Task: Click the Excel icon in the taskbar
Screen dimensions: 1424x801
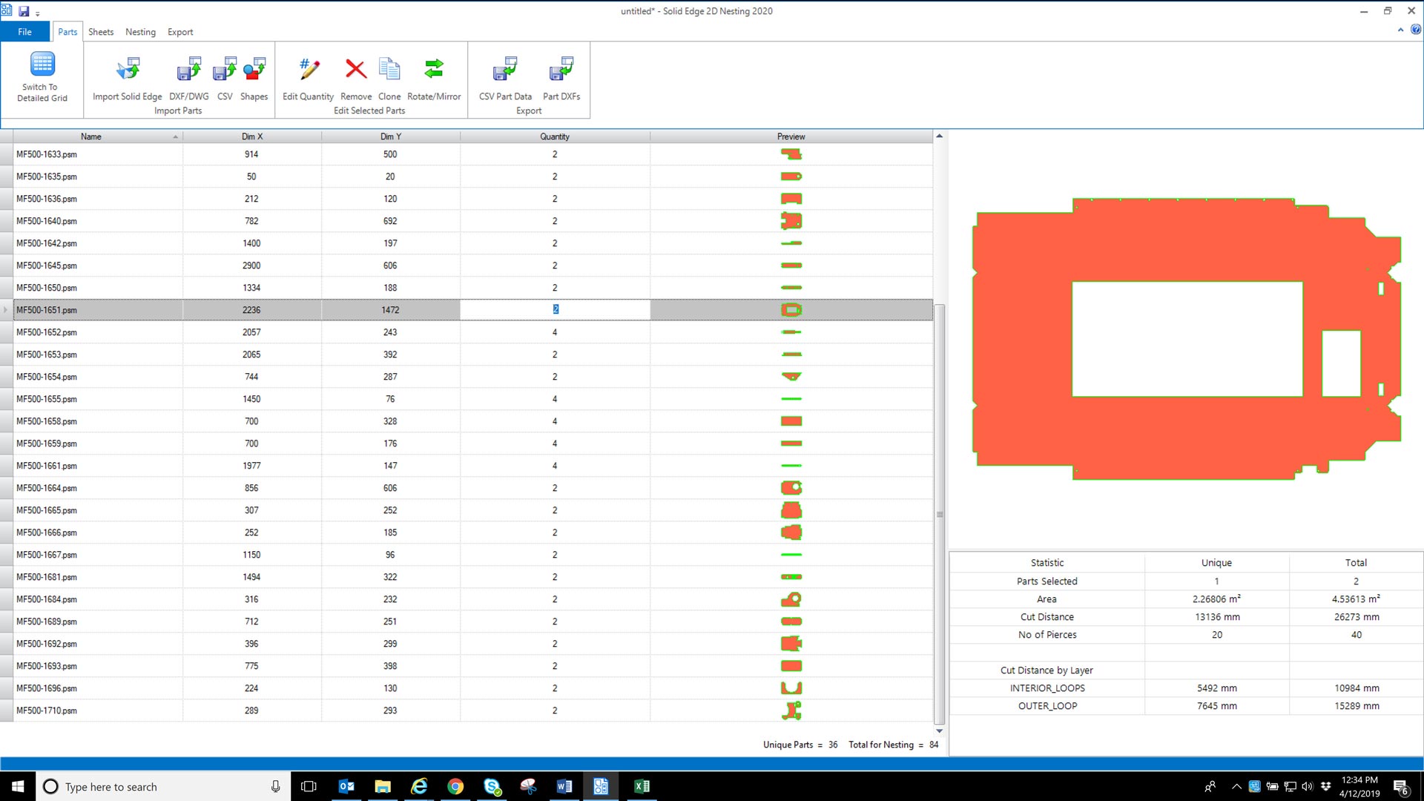Action: 641,785
